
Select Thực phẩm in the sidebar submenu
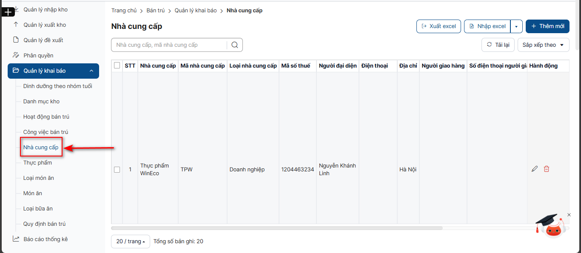(37, 162)
